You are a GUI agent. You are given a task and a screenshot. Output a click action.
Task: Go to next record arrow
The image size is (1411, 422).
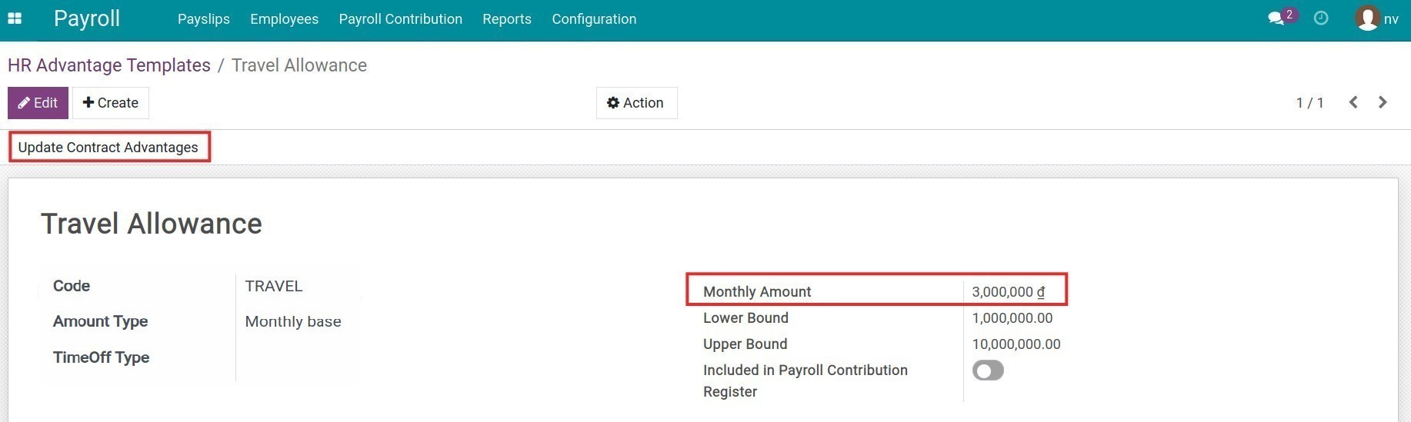pos(1383,102)
